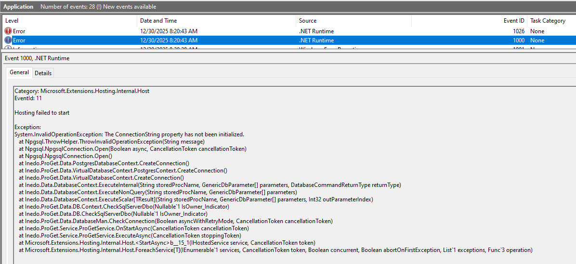
Task: Click the System.InvalidOperationException line in the description
Action: [129, 134]
